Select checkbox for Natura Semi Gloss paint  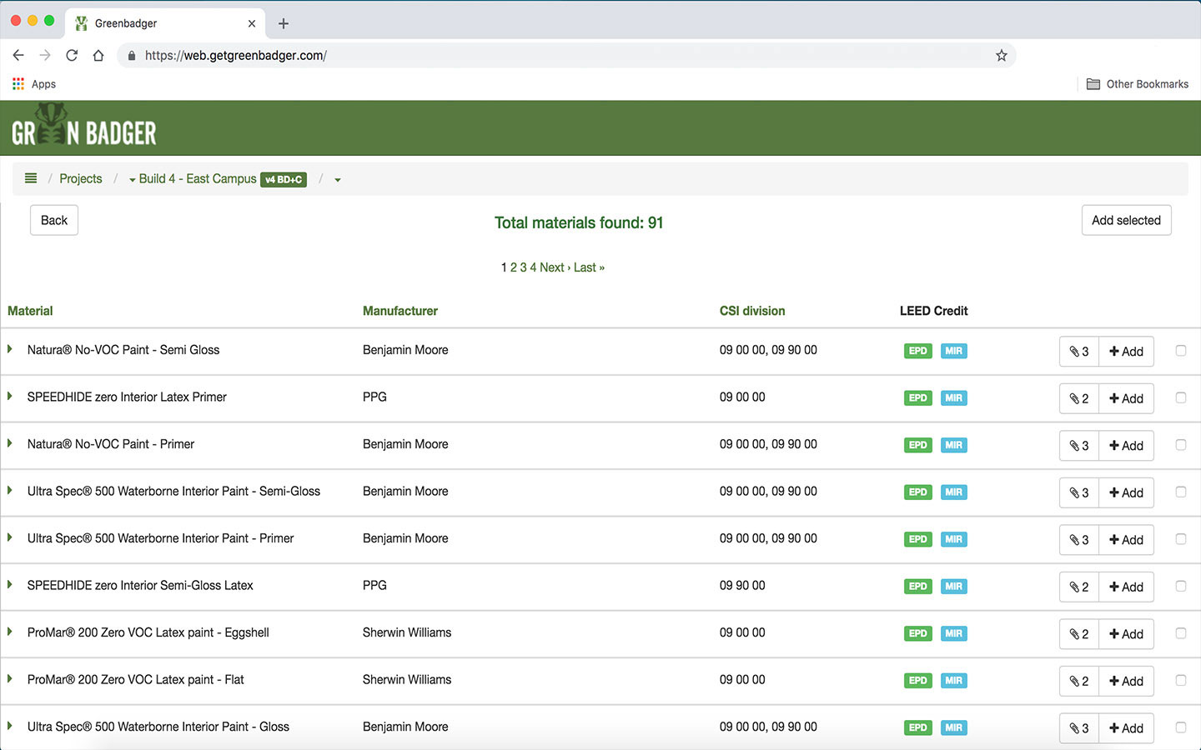pos(1181,351)
